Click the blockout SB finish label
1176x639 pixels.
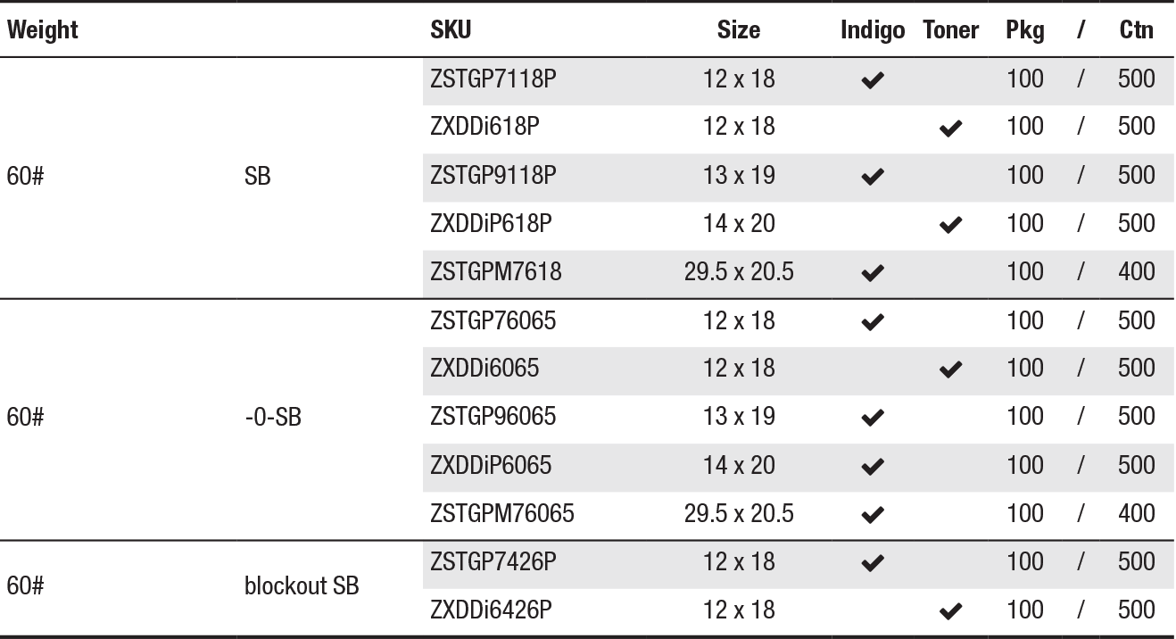(x=302, y=586)
